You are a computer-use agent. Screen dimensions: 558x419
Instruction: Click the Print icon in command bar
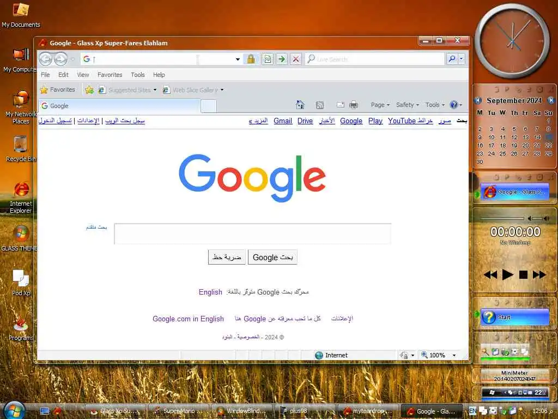pyautogui.click(x=353, y=105)
